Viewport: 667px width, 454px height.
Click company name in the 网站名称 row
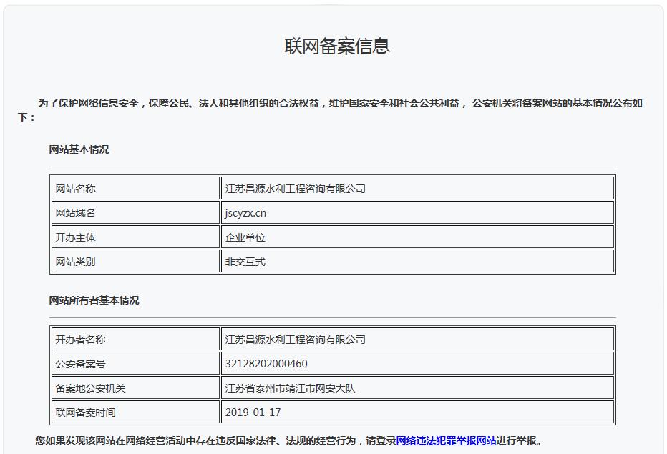coord(295,189)
